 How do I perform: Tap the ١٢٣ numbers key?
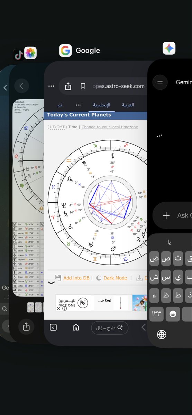tap(156, 314)
